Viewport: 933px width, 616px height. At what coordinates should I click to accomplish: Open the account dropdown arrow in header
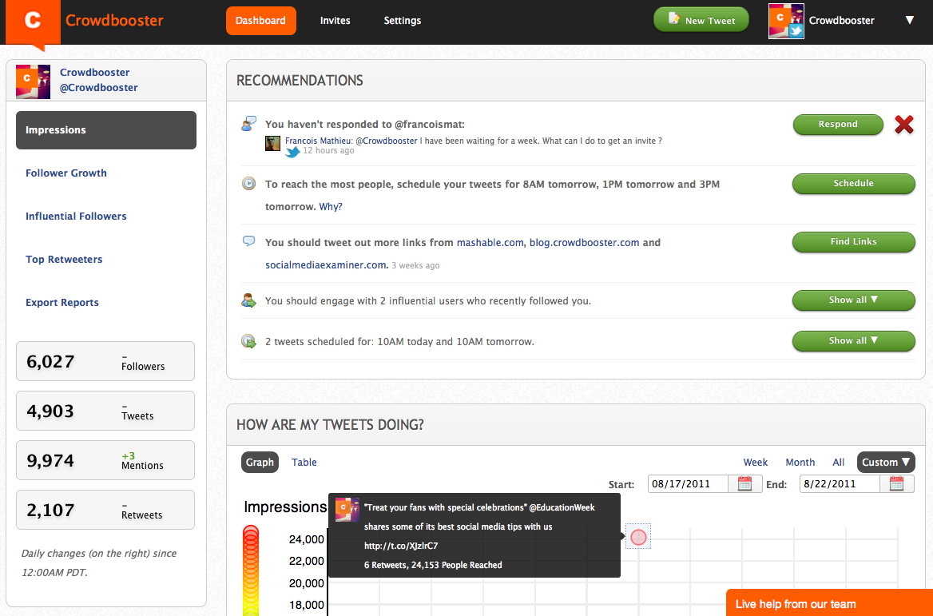[x=909, y=20]
